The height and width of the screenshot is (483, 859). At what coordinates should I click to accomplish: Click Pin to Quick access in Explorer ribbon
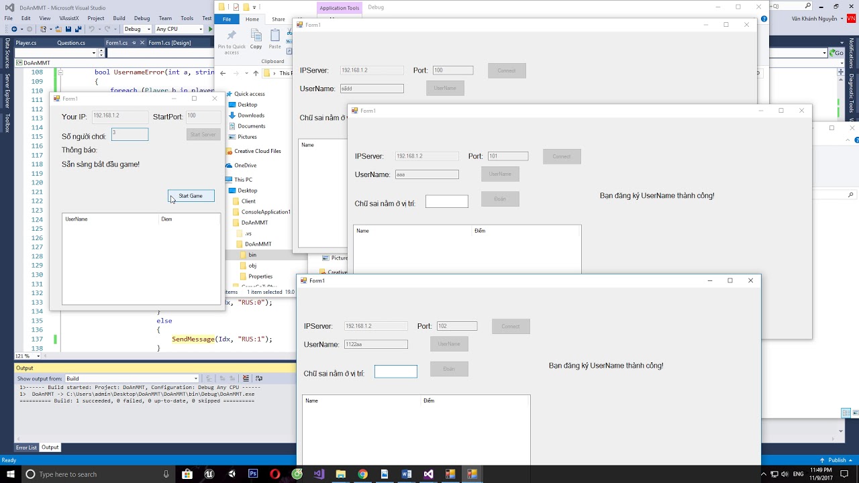click(232, 42)
